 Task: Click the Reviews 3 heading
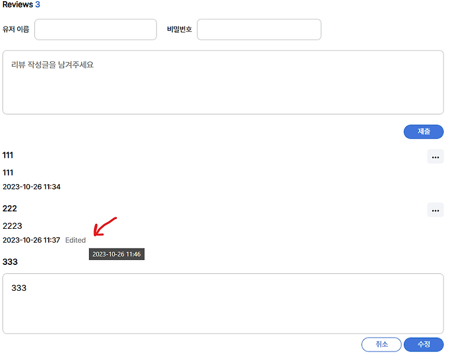21,5
